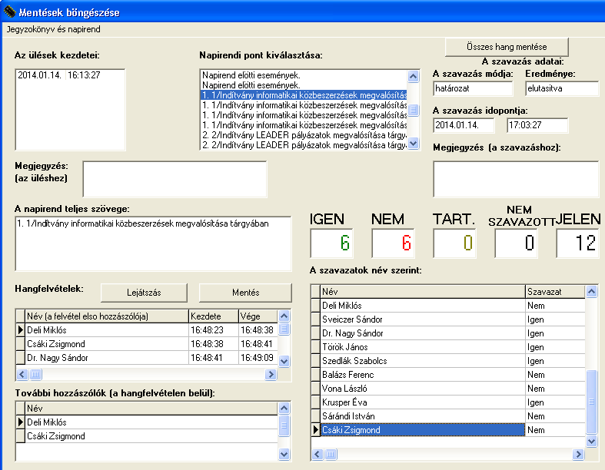
Task: Click recording end time 16:49:09
Action: [257, 358]
